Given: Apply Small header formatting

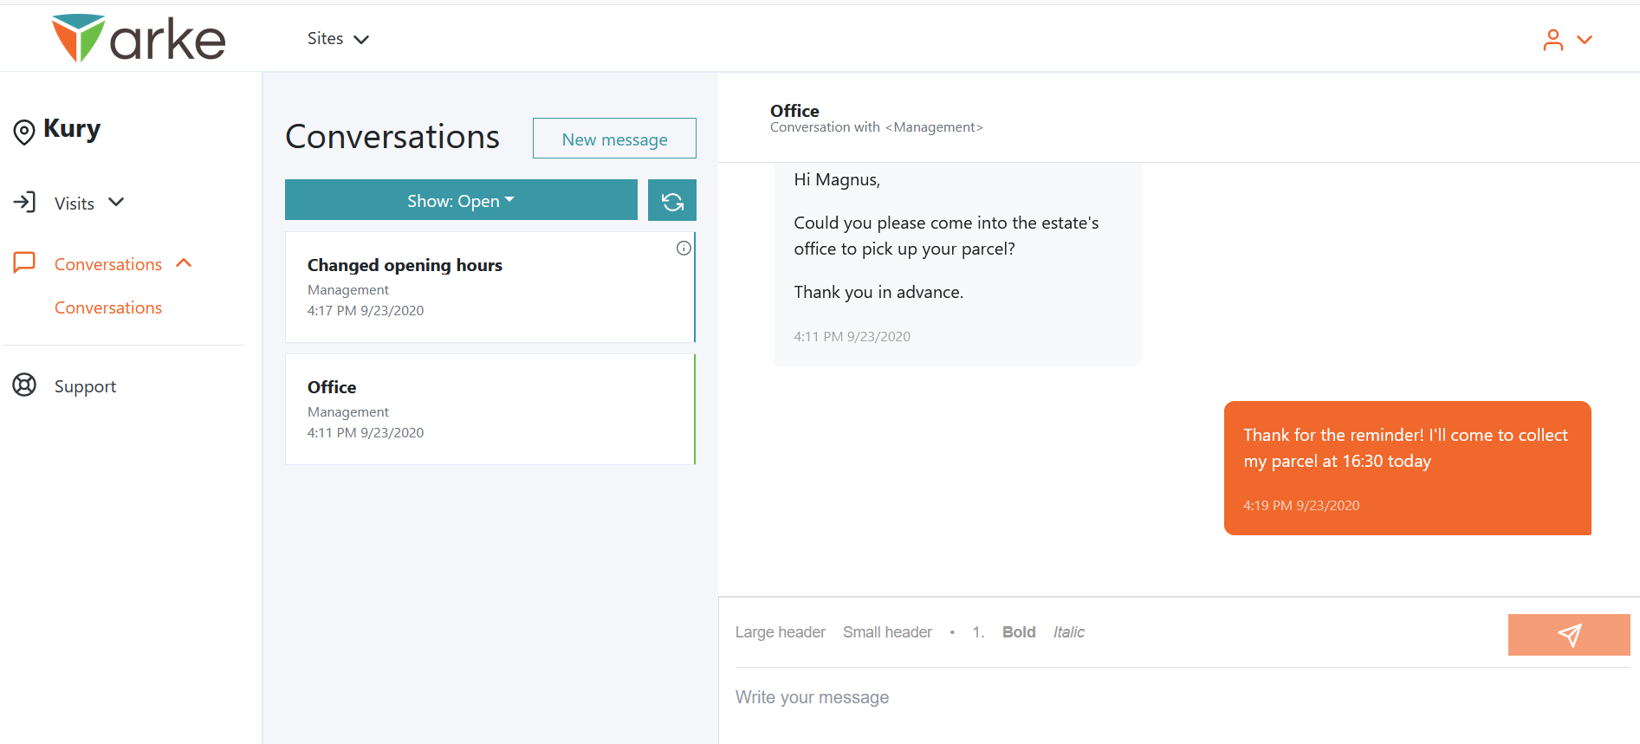Looking at the screenshot, I should pyautogui.click(x=887, y=632).
